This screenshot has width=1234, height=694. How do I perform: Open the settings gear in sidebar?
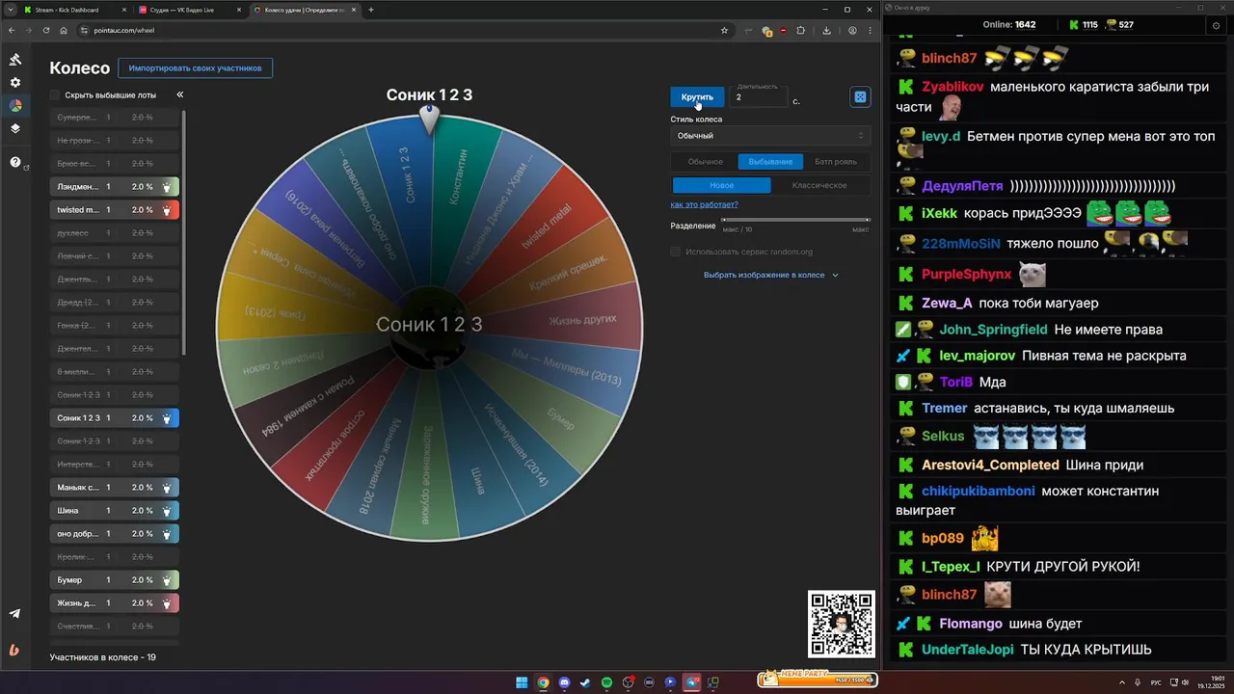(15, 83)
